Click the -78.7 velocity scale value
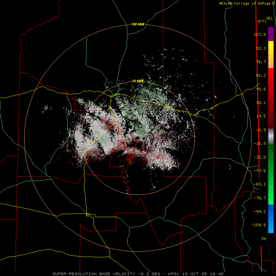The width and height of the screenshot is (276, 276). point(260,198)
